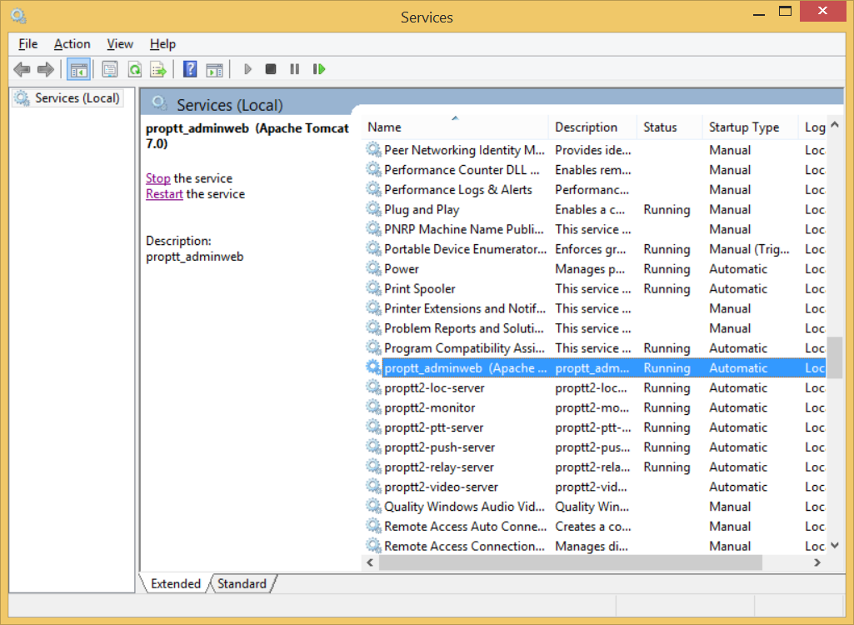Click the Stop Service square icon
Viewport: 854px width, 625px height.
[271, 69]
